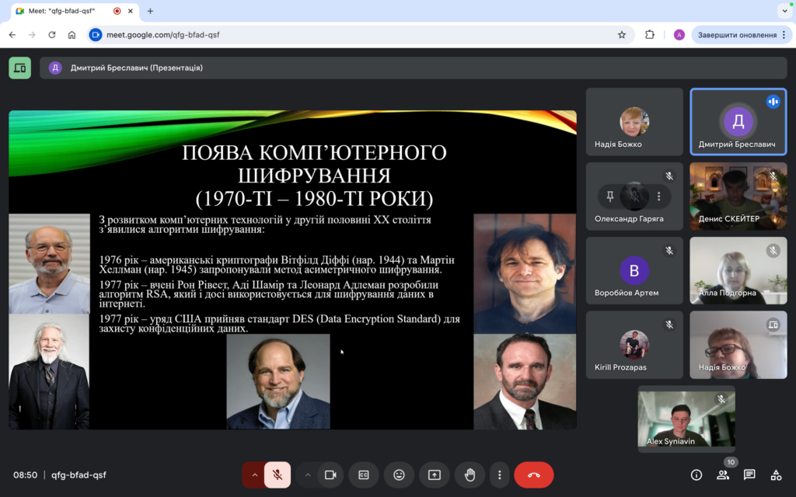Screen dimensions: 796x497
Task: Click the muted mic icon on Alex Syniavin tile
Action: coord(721,399)
